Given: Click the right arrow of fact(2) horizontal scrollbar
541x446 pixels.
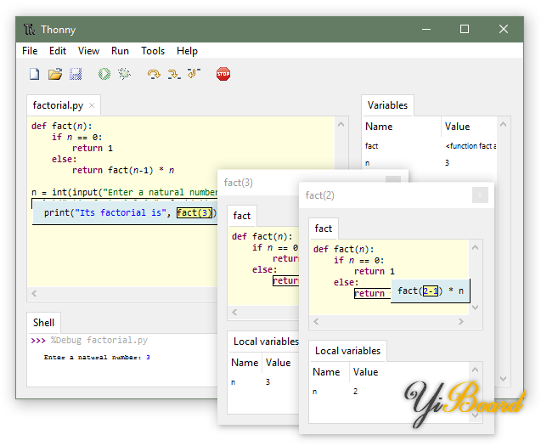Looking at the screenshot, I should [x=460, y=323].
